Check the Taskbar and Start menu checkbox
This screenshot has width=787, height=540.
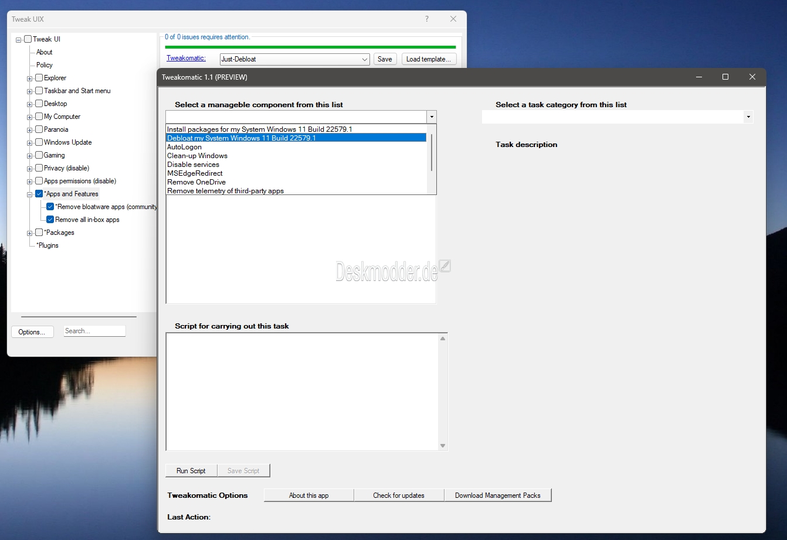coord(39,91)
